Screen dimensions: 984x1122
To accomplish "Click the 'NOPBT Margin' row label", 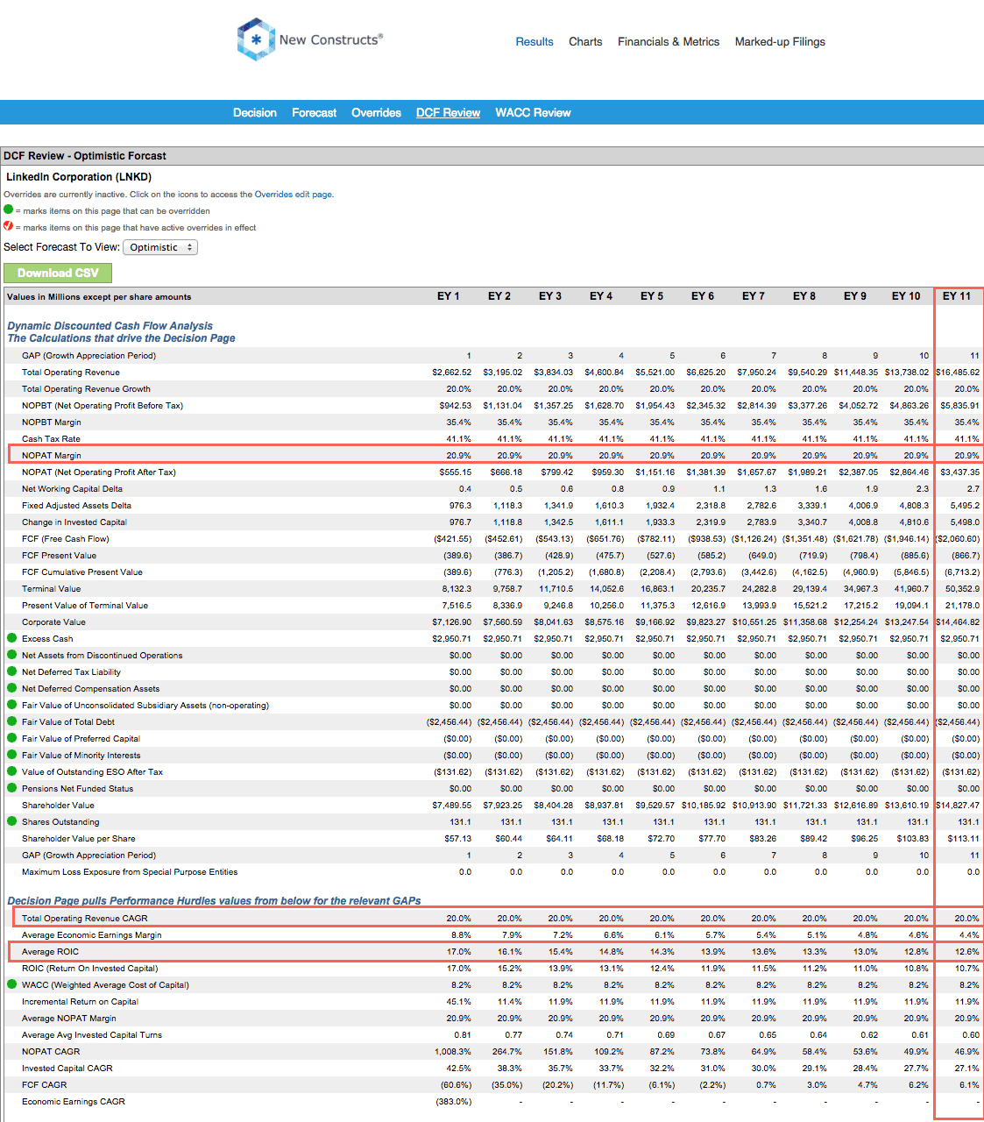I will (x=52, y=423).
